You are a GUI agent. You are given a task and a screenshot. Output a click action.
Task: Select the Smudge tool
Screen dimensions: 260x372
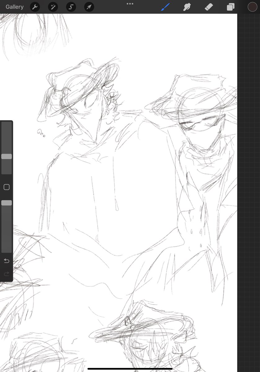pyautogui.click(x=187, y=7)
